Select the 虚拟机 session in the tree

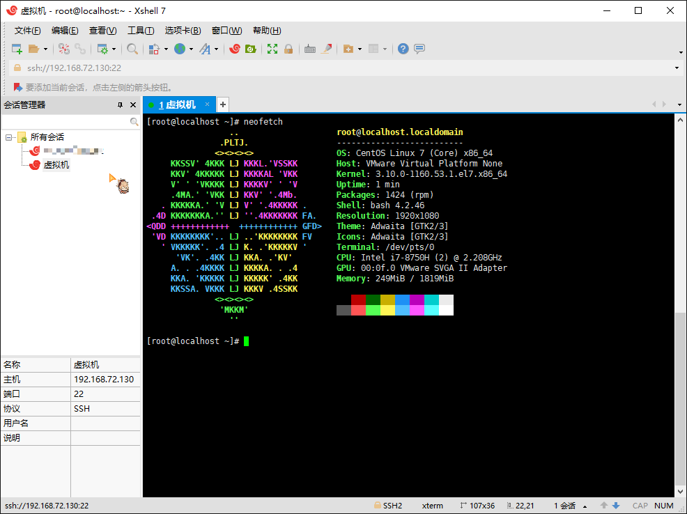[x=56, y=165]
